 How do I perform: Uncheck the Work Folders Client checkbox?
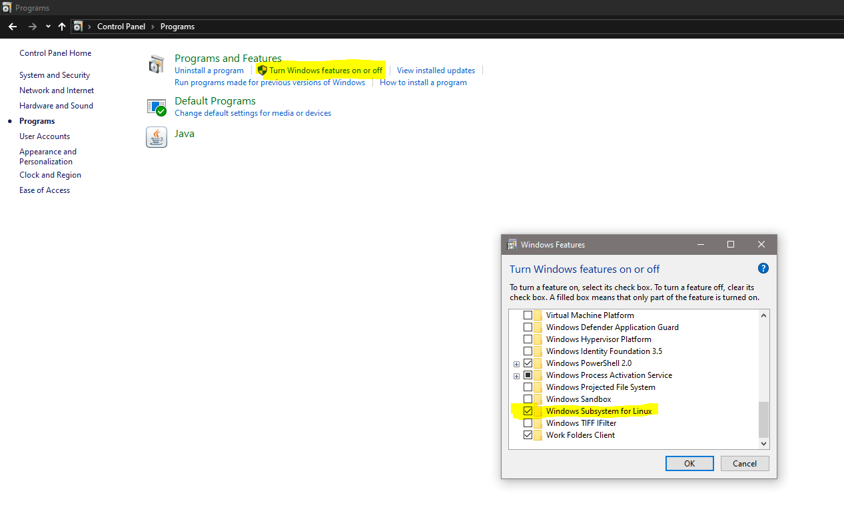coord(528,435)
